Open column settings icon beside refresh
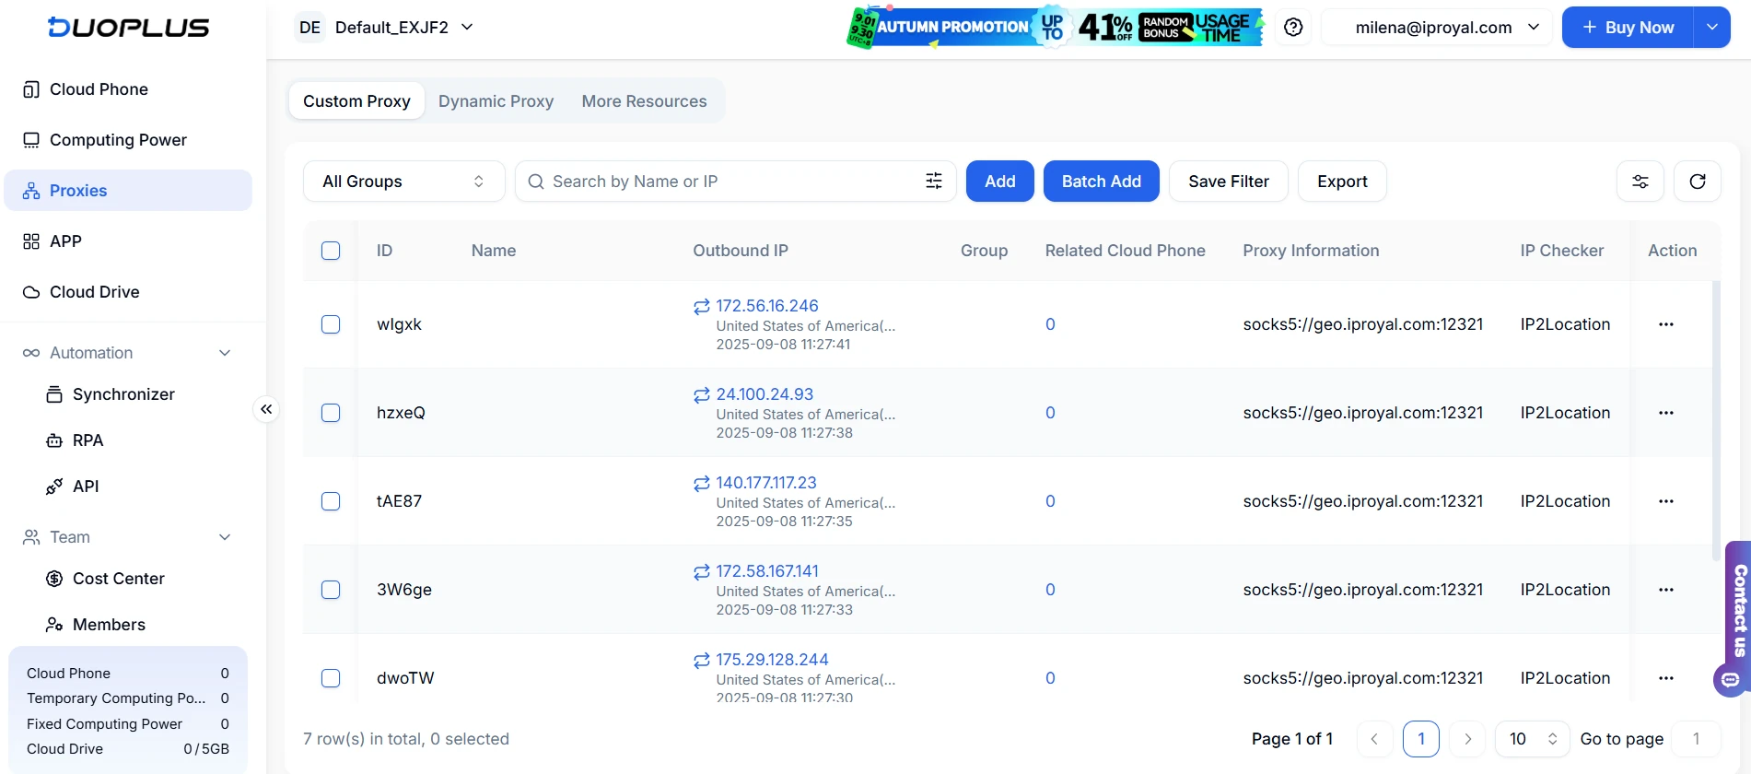Image resolution: width=1751 pixels, height=774 pixels. click(x=1640, y=182)
